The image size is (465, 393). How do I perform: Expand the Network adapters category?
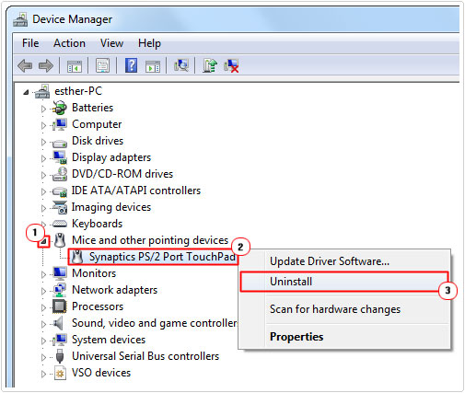click(x=43, y=291)
